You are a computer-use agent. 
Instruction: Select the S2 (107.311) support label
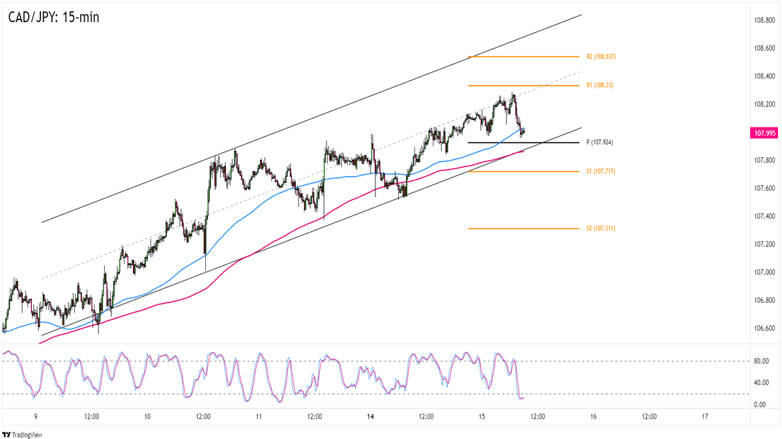click(x=600, y=228)
